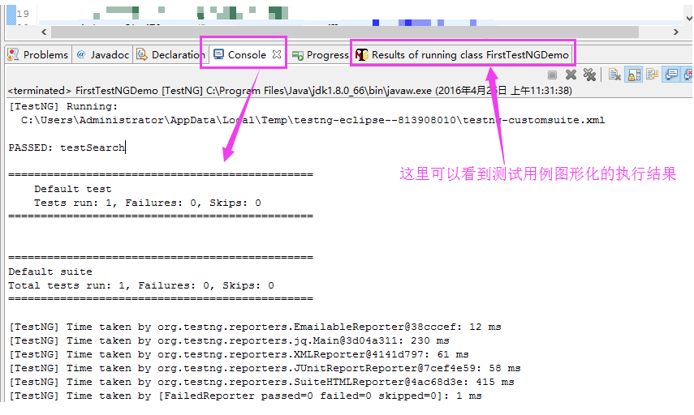Viewport: 694px width, 415px height.
Task: Click the '[TestNG] Running:' line
Action: pos(63,106)
